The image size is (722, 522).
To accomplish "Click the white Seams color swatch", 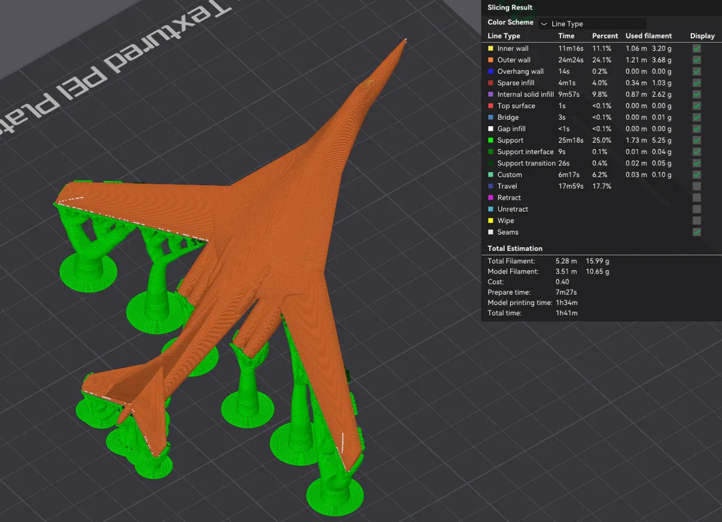I will coord(490,232).
